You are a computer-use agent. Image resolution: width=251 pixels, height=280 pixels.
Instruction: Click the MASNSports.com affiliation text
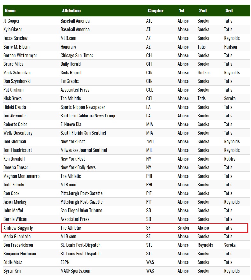click(75, 271)
